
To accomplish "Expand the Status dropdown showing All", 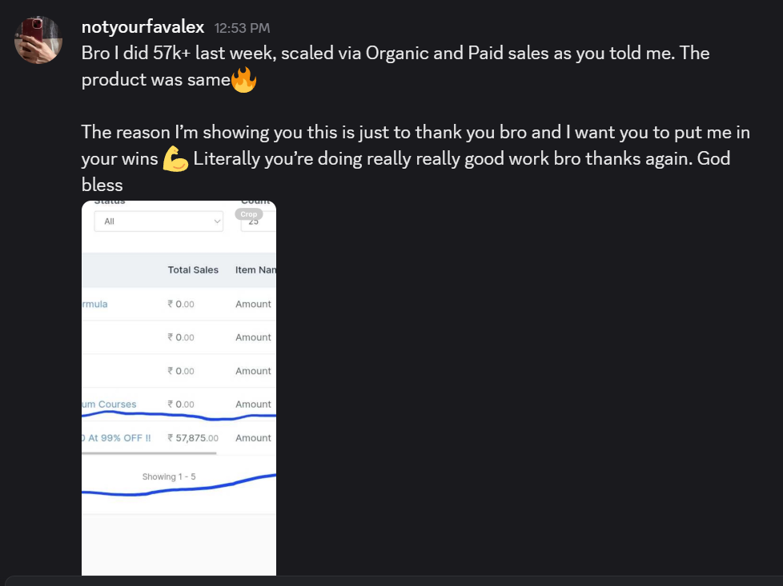I will click(158, 221).
